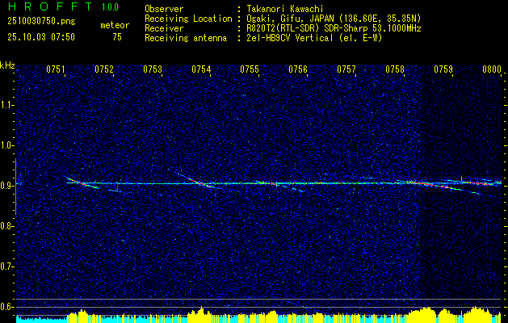The image size is (508, 323).
Task: Click the 0751 time marker
Action: [56, 70]
